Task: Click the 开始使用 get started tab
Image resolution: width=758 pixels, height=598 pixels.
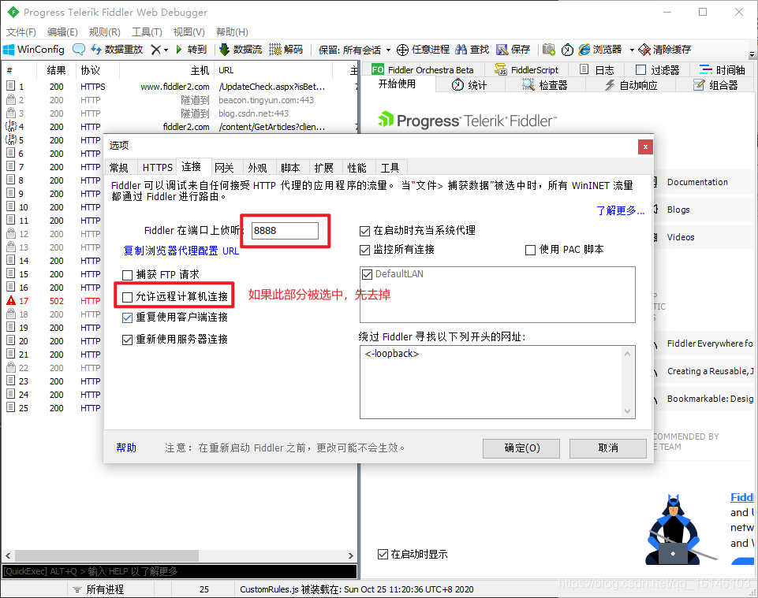Action: 397,84
